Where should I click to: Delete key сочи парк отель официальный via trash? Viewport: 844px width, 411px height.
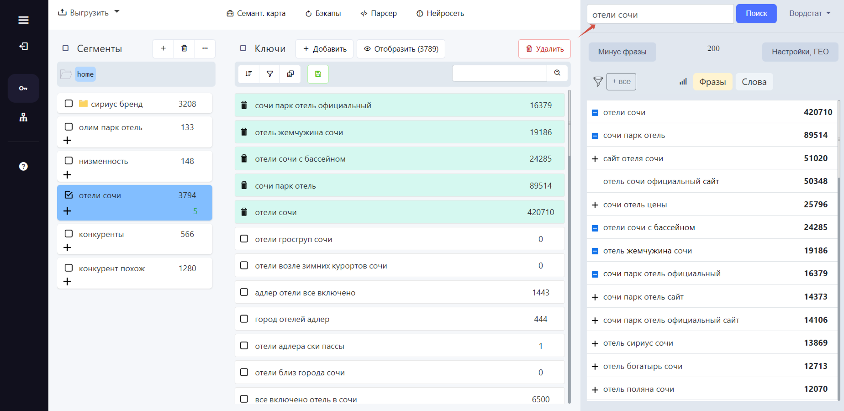click(244, 105)
